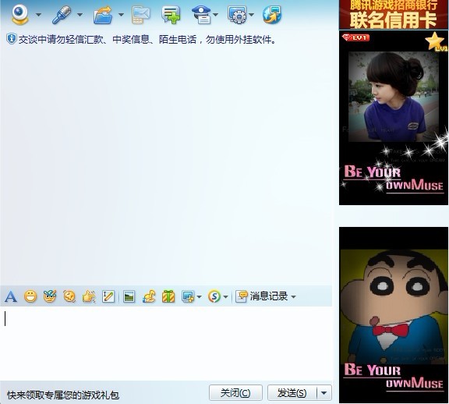
Task: Expand the screenshot tool dropdown arrow
Action: click(199, 297)
